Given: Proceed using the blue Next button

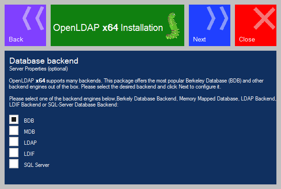Looking at the screenshot, I should tap(210, 25).
